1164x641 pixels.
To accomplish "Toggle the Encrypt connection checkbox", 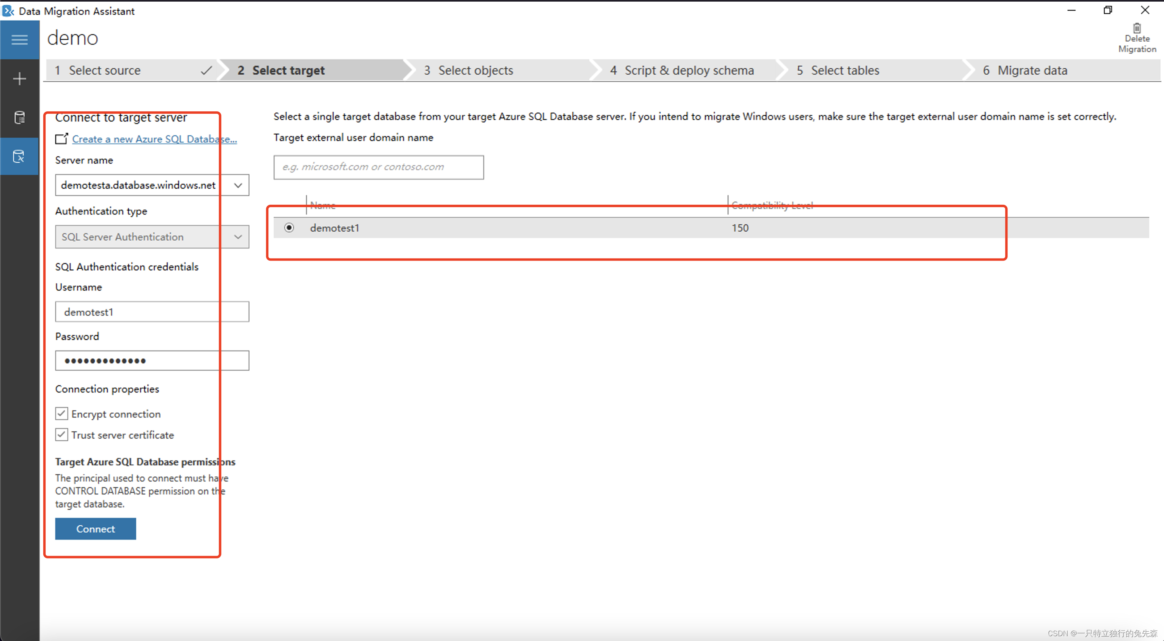I will (x=62, y=414).
